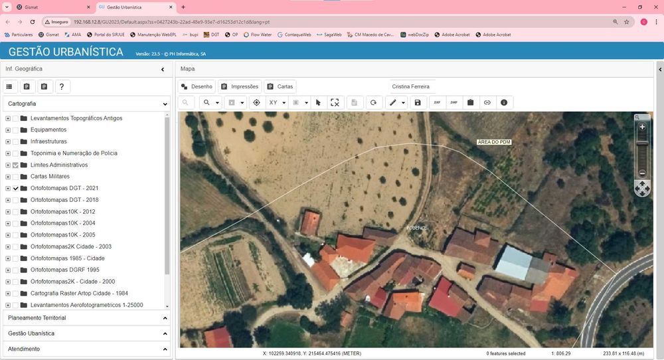Open the XY tool dropdown arrow
The width and height of the screenshot is (664, 360).
click(x=284, y=102)
